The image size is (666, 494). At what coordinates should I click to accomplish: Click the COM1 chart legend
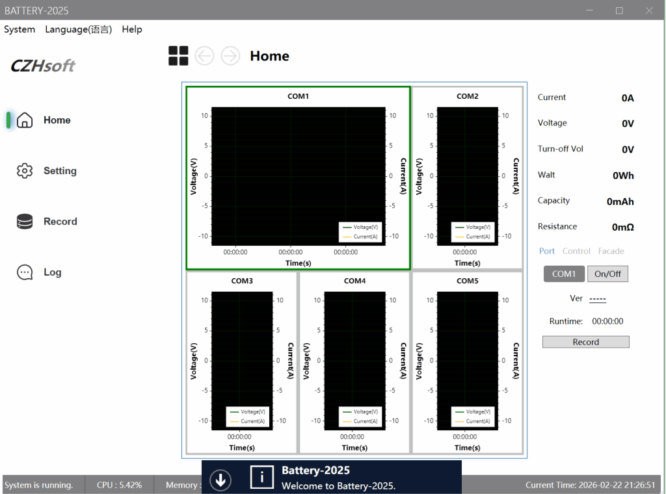click(x=360, y=231)
